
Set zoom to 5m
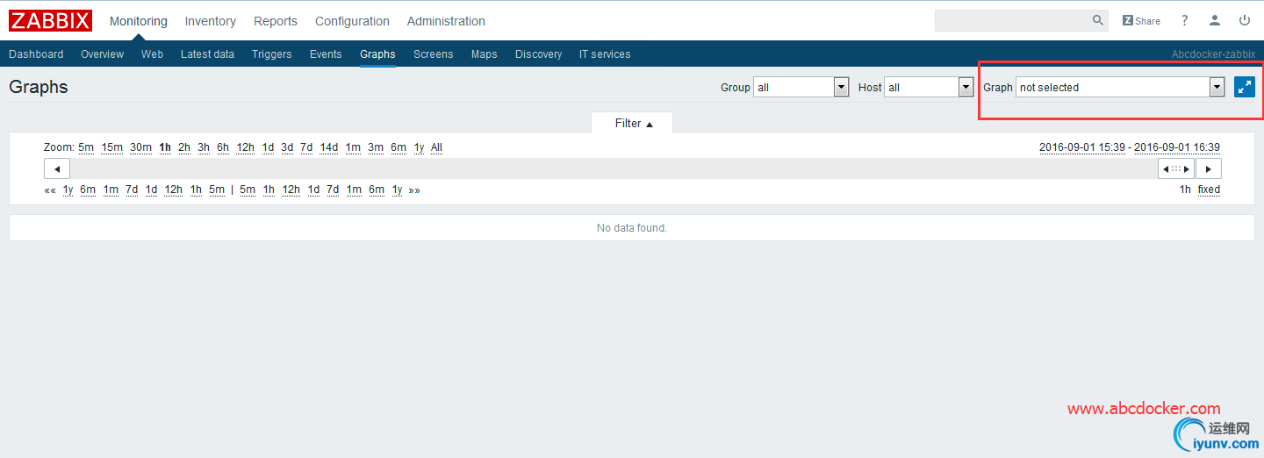pyautogui.click(x=86, y=147)
